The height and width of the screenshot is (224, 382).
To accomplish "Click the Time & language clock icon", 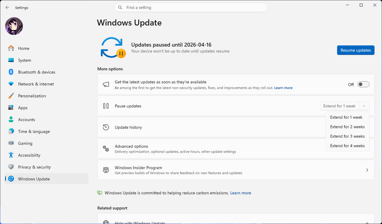I will click(x=11, y=131).
